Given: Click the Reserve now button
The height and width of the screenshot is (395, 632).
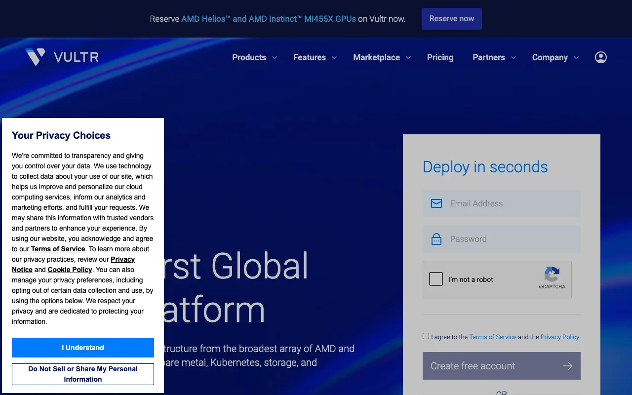Looking at the screenshot, I should (452, 19).
